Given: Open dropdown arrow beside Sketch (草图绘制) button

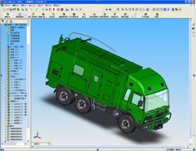Looking at the screenshot, I should (25, 16).
